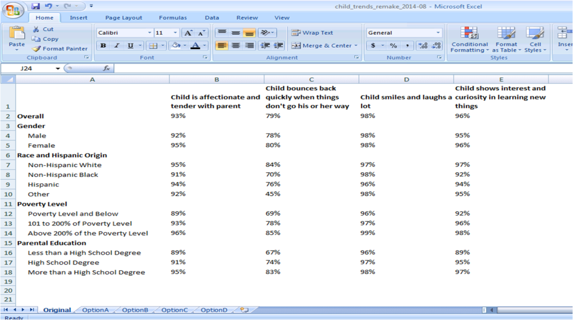Click the Select All corner button
This screenshot has width=573, height=320.
coord(8,79)
